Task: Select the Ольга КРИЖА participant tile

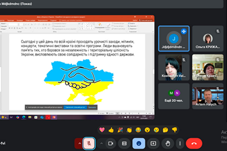Action: pyautogui.click(x=208, y=39)
